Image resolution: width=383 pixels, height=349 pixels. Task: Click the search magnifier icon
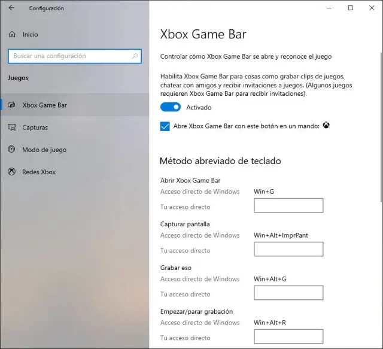[x=135, y=56]
